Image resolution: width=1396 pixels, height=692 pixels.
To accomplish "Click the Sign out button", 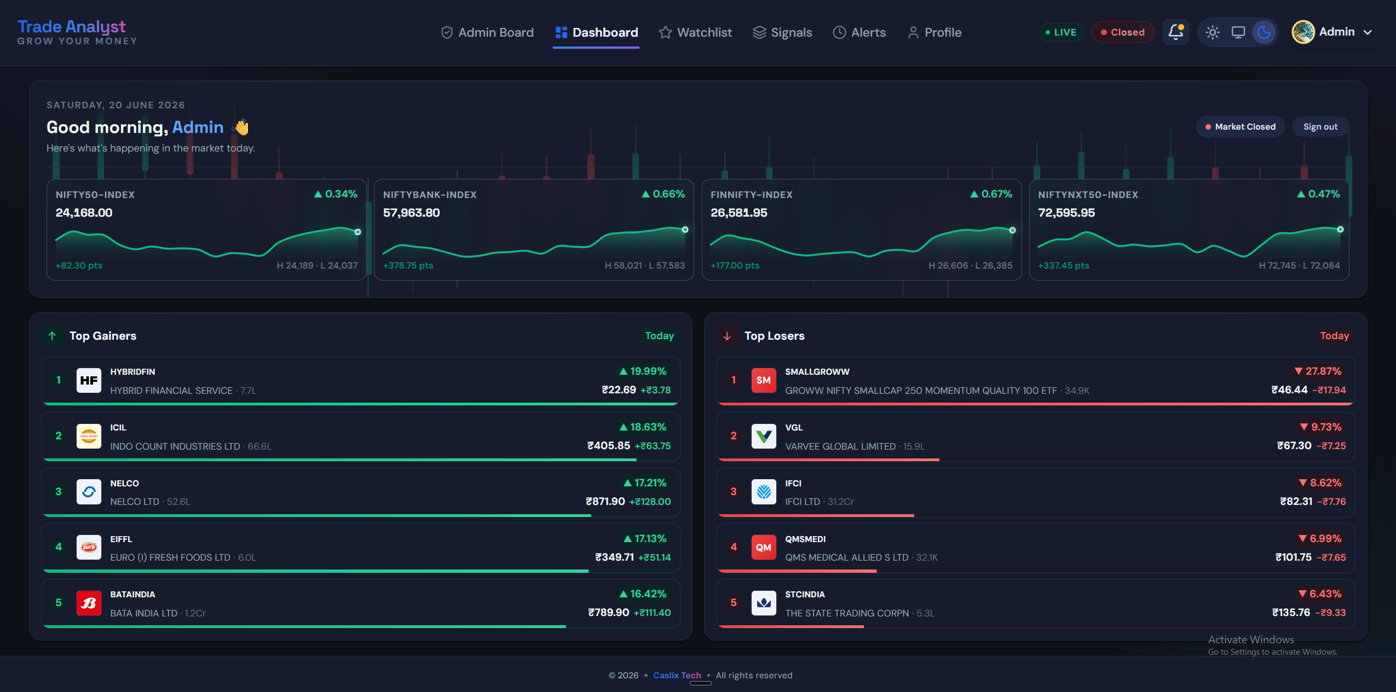I will 1320,127.
